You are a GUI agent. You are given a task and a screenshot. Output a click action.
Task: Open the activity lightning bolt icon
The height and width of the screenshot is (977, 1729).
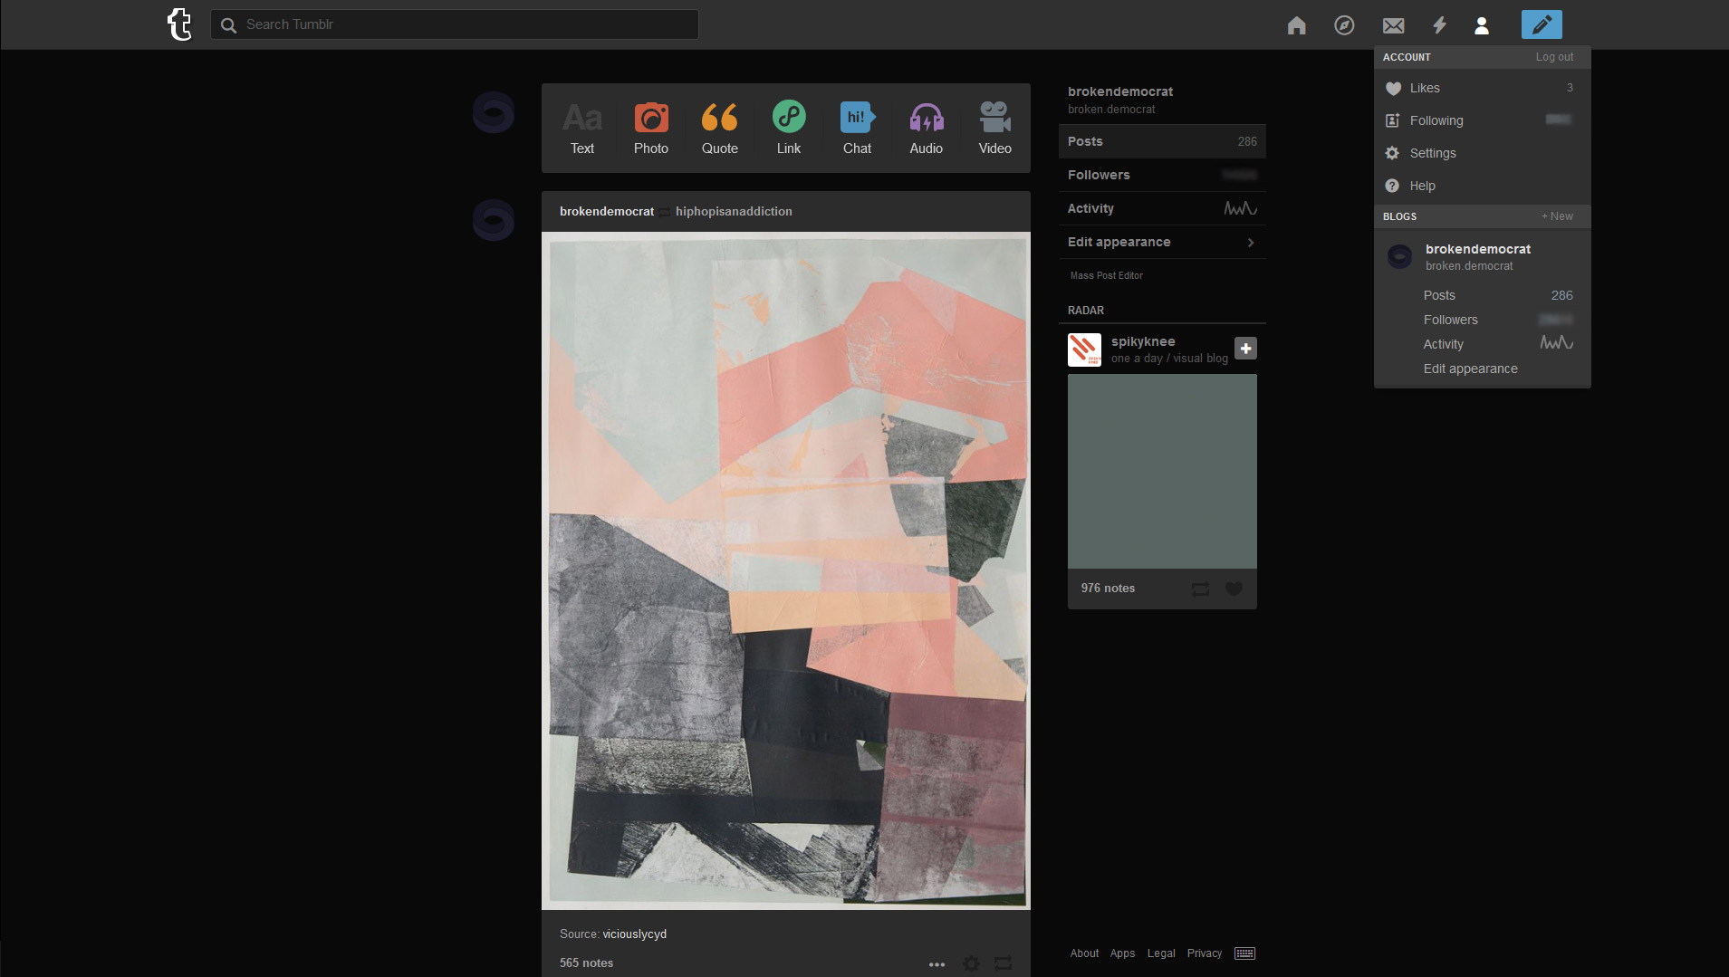coord(1439,25)
